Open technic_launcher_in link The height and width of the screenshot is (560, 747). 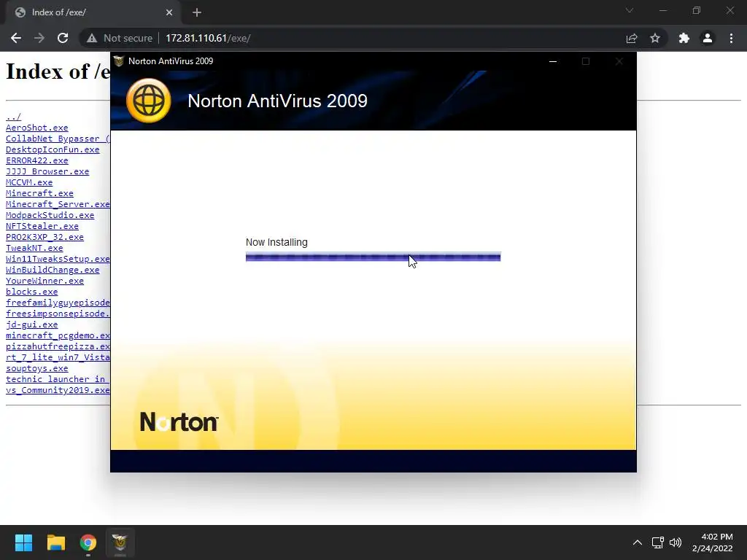click(x=58, y=379)
